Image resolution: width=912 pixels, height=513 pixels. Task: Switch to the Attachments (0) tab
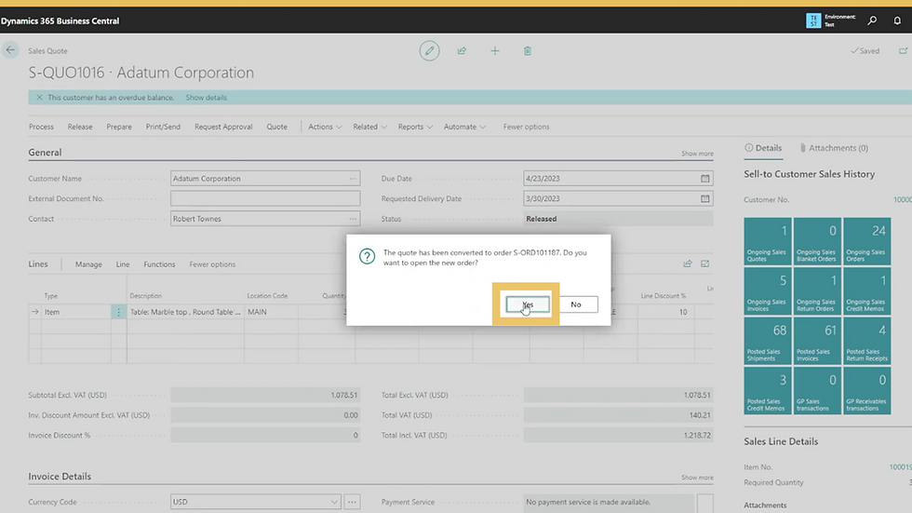834,148
